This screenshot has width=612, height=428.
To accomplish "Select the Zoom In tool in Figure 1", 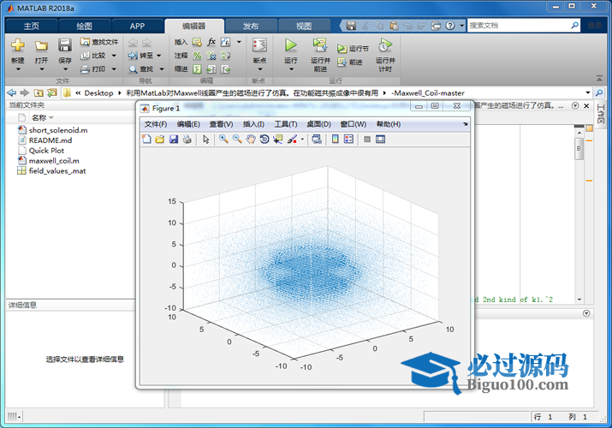I will [223, 139].
